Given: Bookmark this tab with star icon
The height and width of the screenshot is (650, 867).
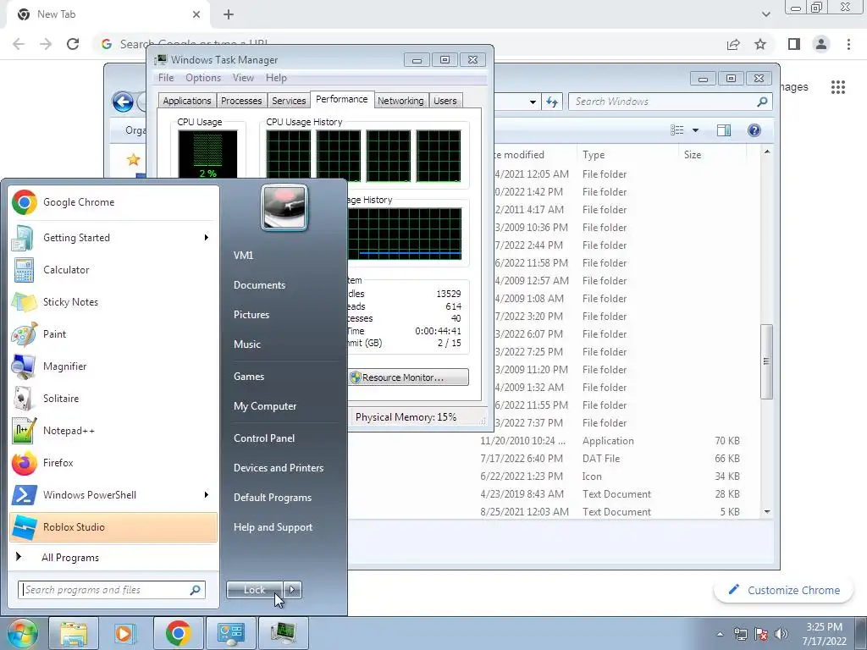Looking at the screenshot, I should (x=760, y=44).
